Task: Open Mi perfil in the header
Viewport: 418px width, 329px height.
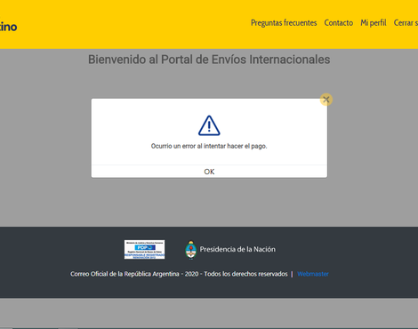Action: pyautogui.click(x=374, y=23)
